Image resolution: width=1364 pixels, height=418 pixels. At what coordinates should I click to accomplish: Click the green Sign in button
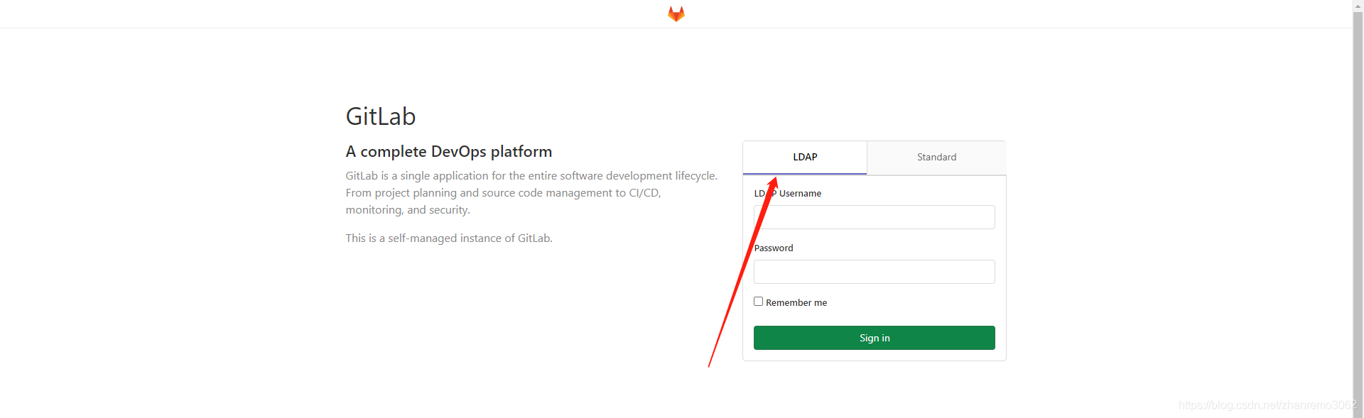(x=875, y=338)
